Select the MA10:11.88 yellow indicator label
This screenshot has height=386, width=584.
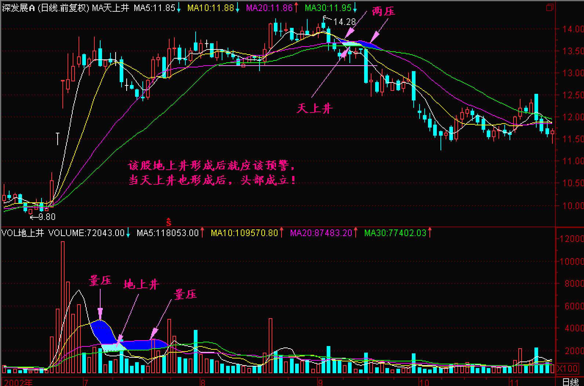coord(210,8)
